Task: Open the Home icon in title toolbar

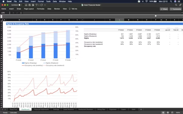Action: click(26, 5)
